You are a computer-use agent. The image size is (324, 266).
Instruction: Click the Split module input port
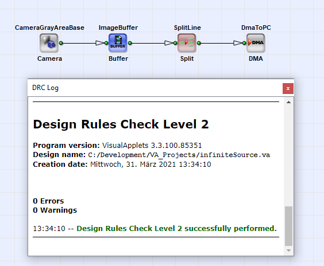pos(175,43)
